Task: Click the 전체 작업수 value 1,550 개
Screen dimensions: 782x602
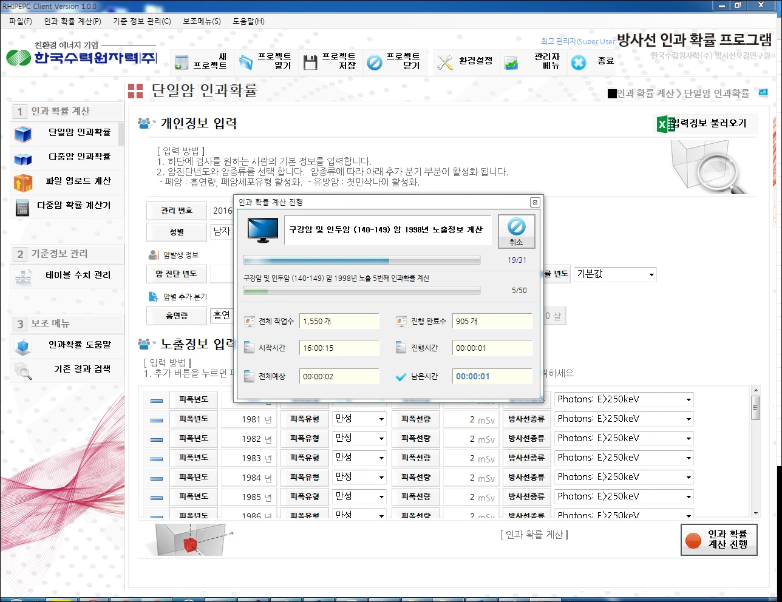Action: [x=339, y=321]
